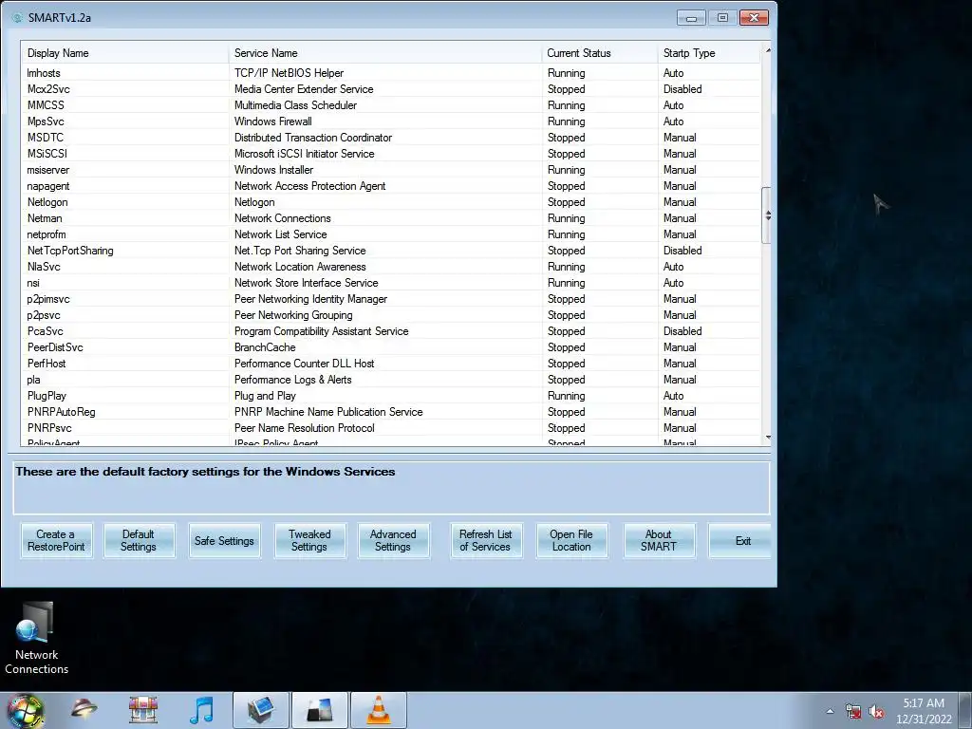The height and width of the screenshot is (729, 972).
Task: Open the flying saucer taskbar icon
Action: (84, 708)
